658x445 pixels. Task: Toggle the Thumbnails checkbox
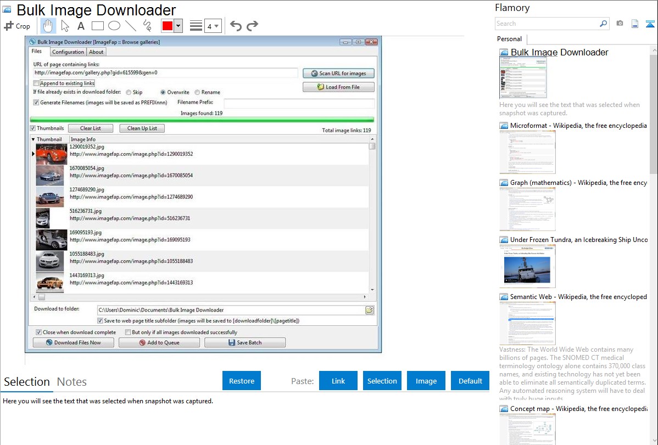pyautogui.click(x=33, y=128)
